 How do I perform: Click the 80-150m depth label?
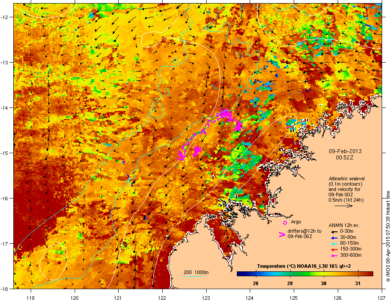click(349, 243)
